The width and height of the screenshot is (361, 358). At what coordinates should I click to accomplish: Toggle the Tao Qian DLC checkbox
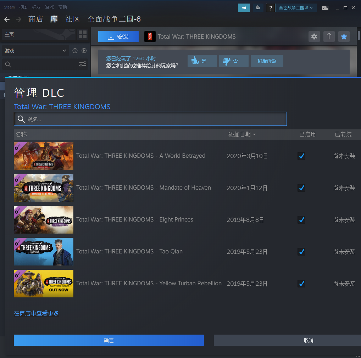[301, 252]
